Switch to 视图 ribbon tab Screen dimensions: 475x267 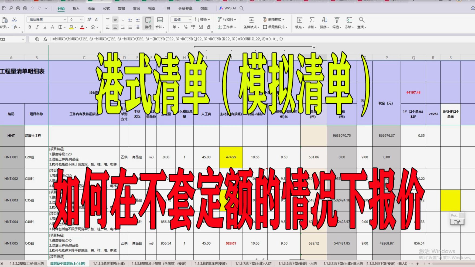[152, 8]
